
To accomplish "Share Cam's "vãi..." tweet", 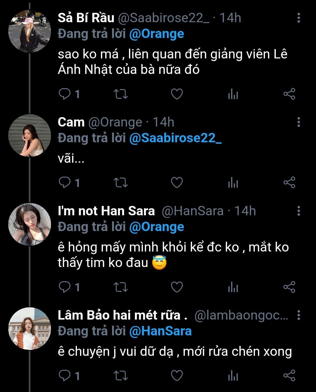I will (289, 183).
